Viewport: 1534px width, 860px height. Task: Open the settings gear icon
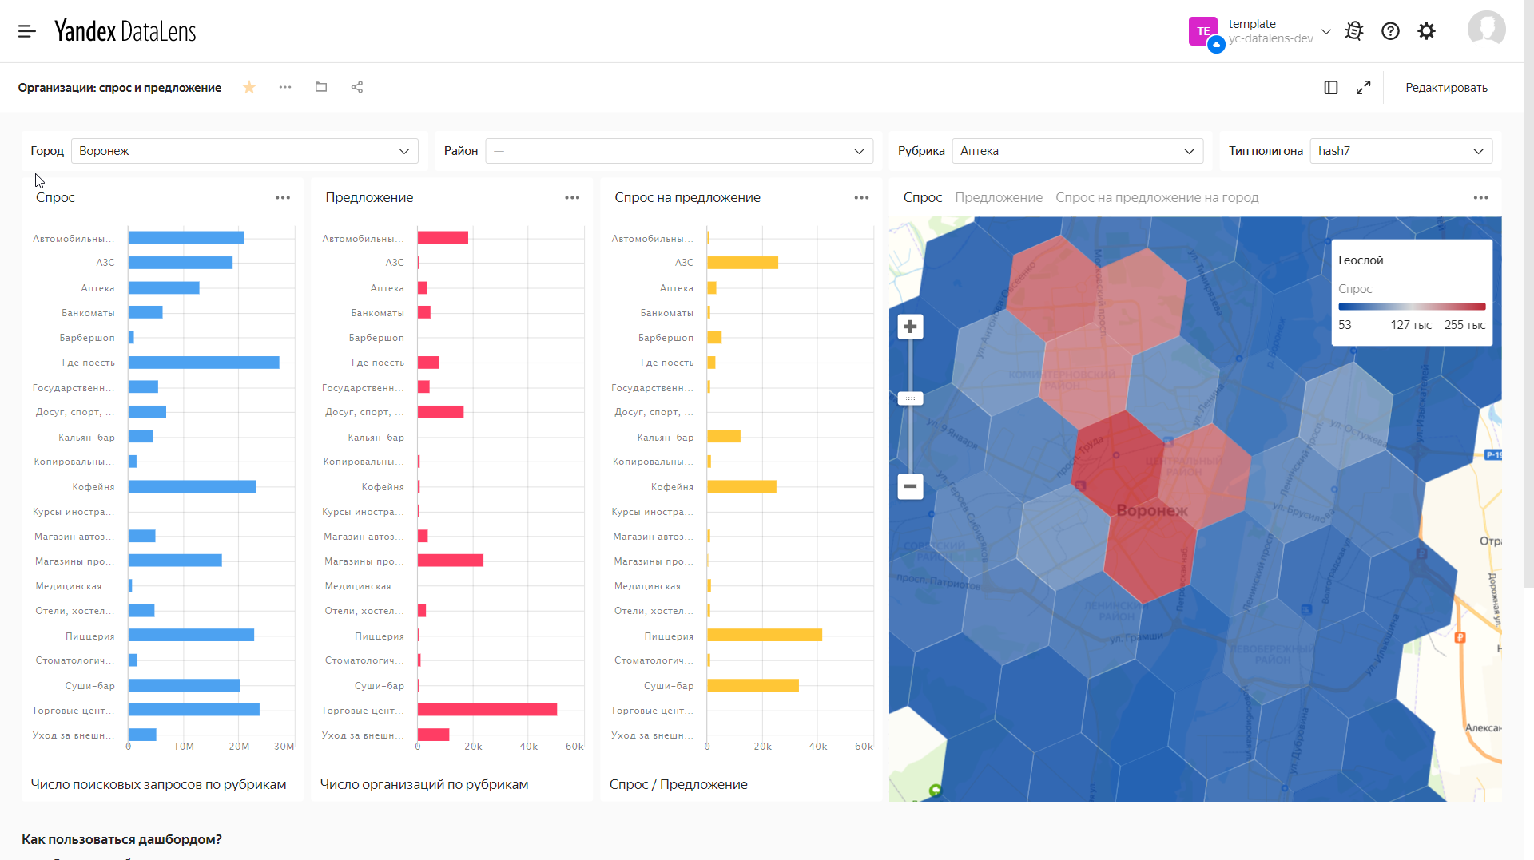[1426, 31]
